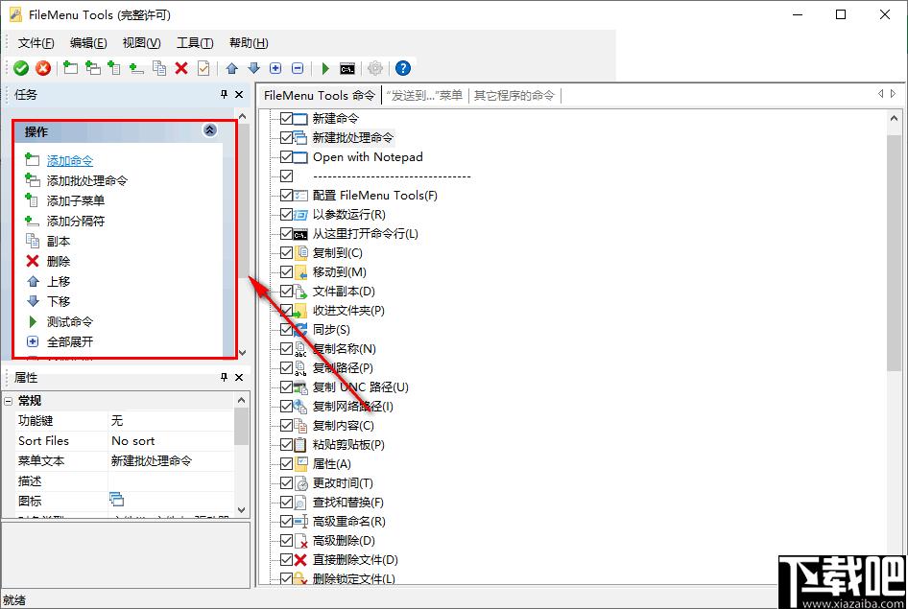The width and height of the screenshot is (908, 609).
Task: Select the green 测试命令 arrow icon
Action: point(33,321)
